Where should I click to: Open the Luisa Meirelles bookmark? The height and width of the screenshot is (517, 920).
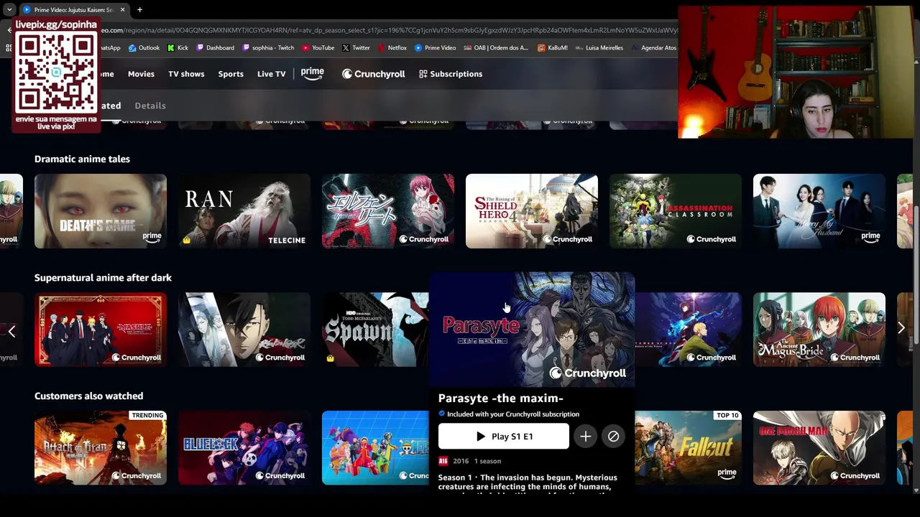click(x=599, y=48)
